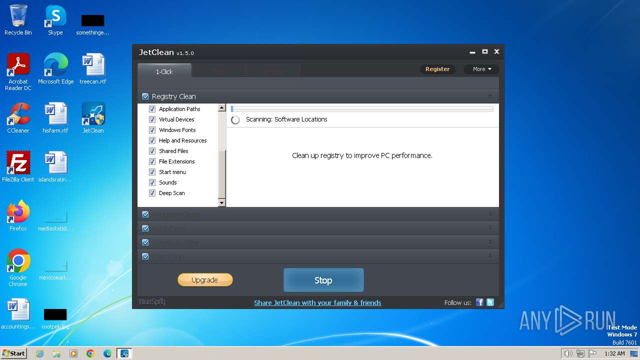Viewport: 640px width, 360px height.
Task: Click the JetClean taskbar button
Action: tap(124, 353)
